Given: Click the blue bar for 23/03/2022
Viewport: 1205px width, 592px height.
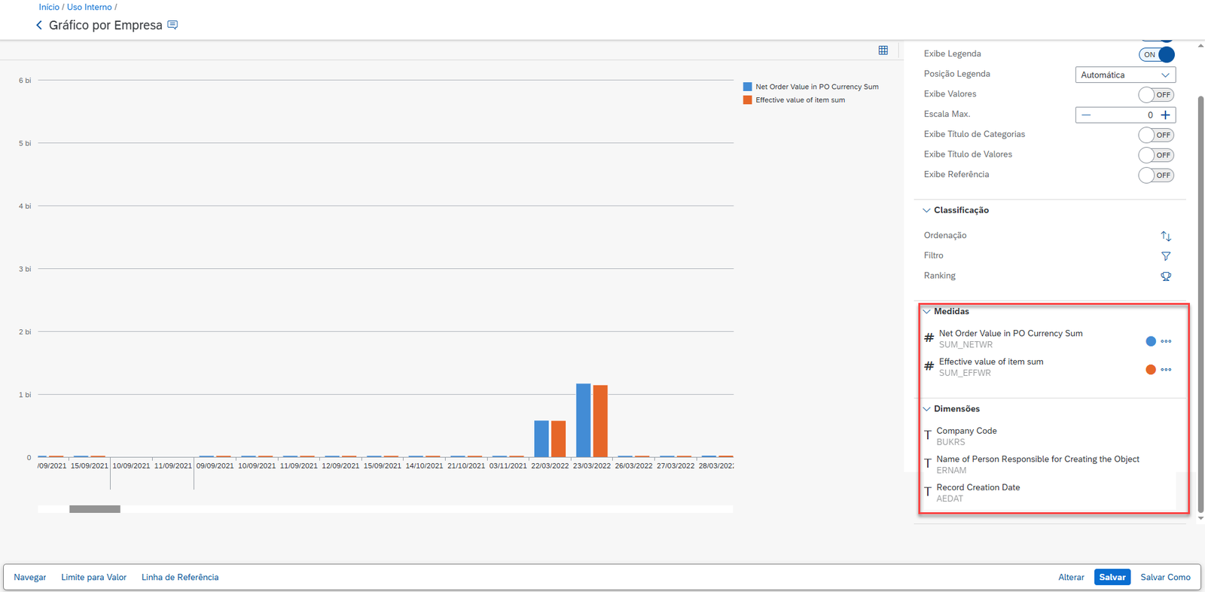Looking at the screenshot, I should tap(584, 420).
